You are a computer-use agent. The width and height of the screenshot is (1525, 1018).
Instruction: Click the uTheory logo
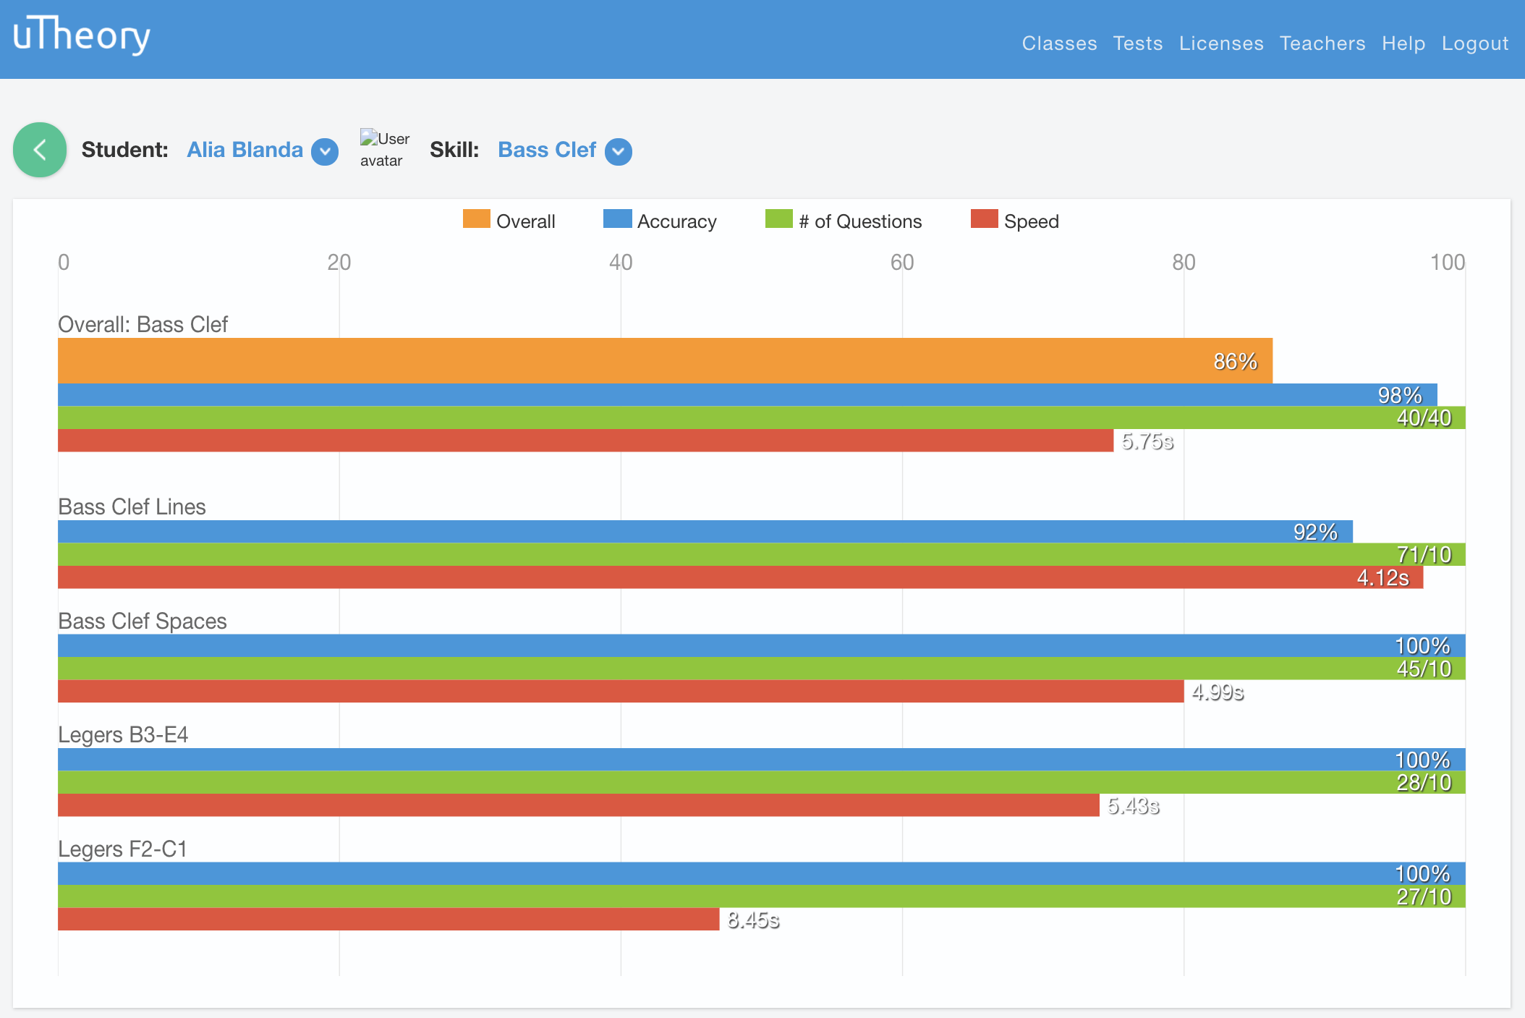click(x=82, y=35)
